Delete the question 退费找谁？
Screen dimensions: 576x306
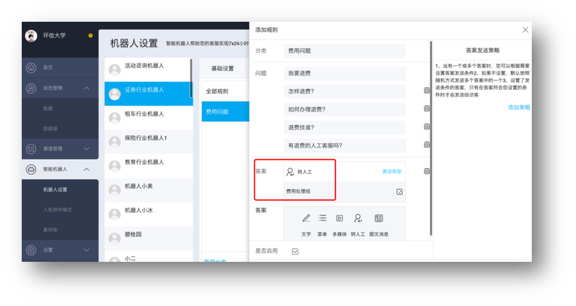(x=426, y=126)
